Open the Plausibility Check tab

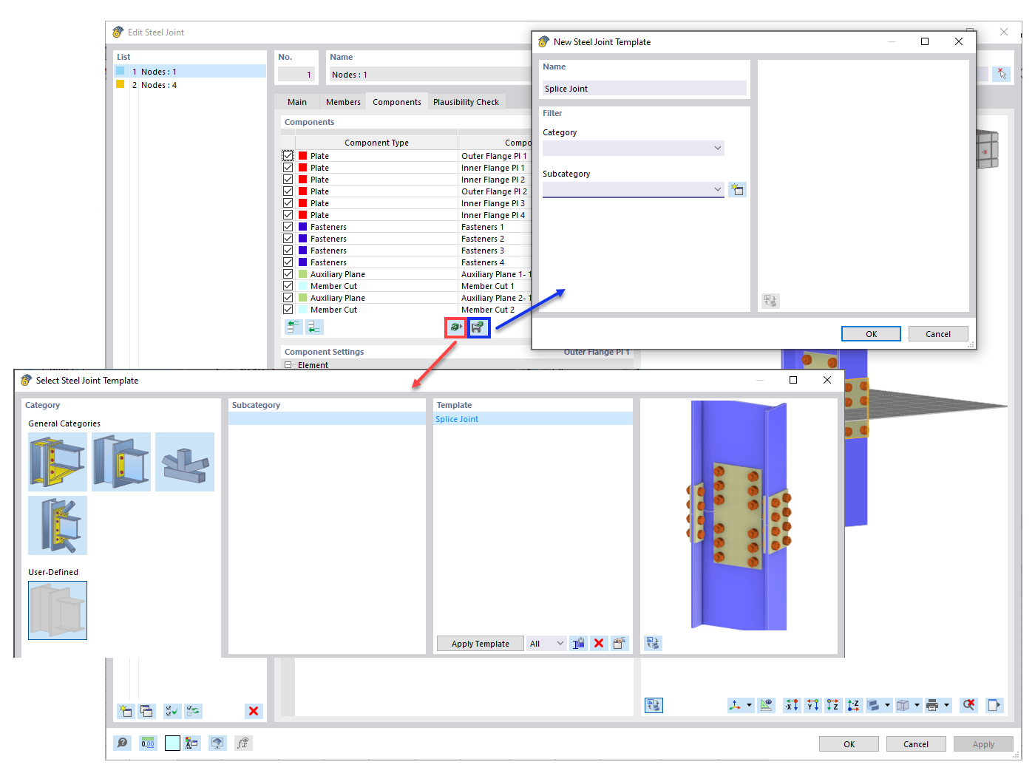[x=466, y=101]
